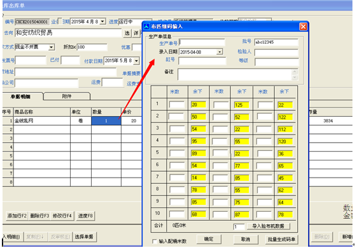Viewport: 355px width, 248px height.
Task: Click the yellow 余下 cell showing 120
Action: click(285, 141)
